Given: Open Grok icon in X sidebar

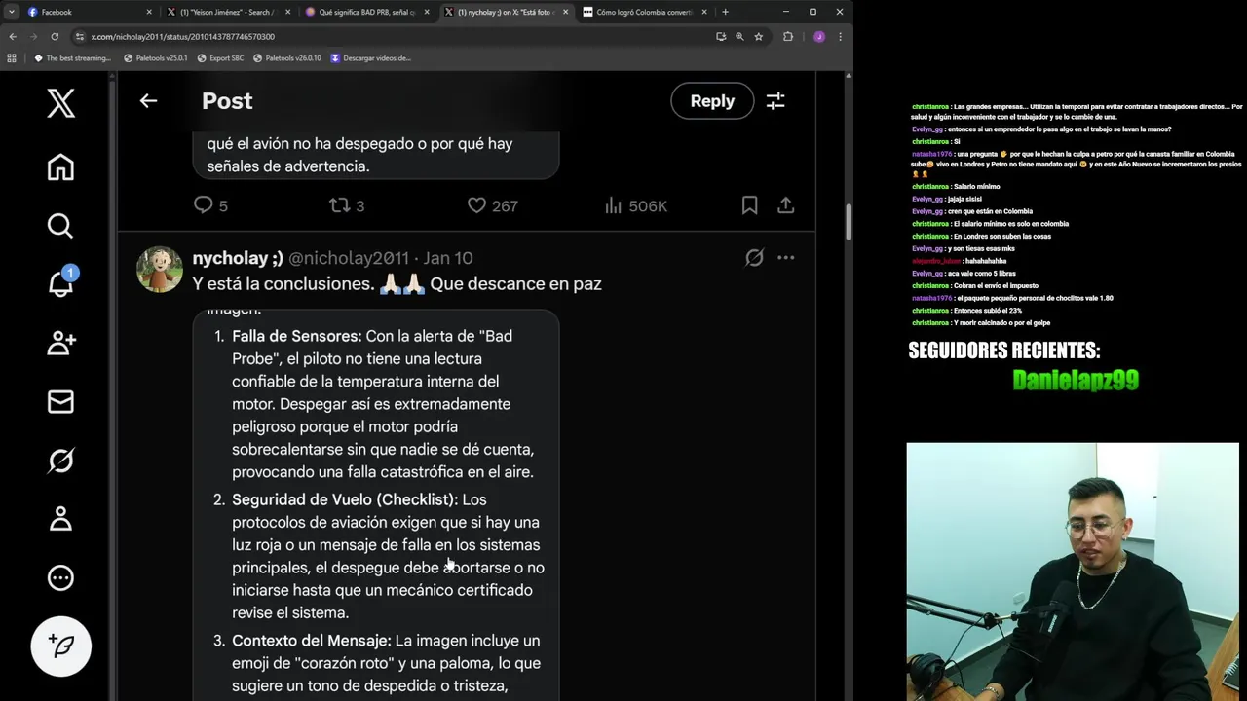Looking at the screenshot, I should click(x=60, y=460).
